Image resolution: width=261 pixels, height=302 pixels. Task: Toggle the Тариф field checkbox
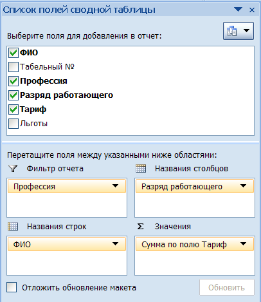14,109
